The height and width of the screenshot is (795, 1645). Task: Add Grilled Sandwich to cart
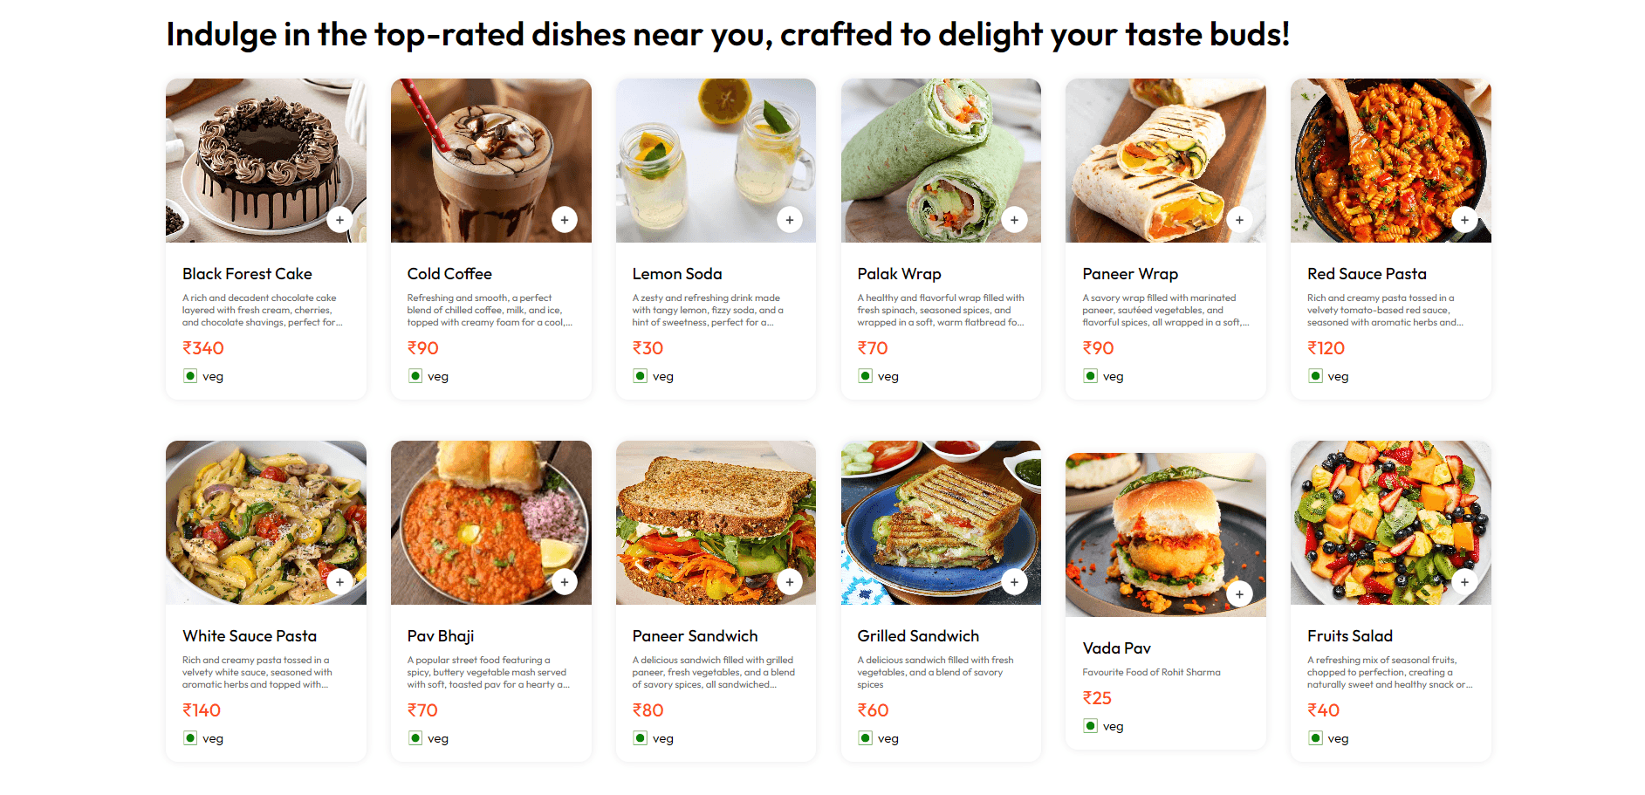(x=1014, y=582)
